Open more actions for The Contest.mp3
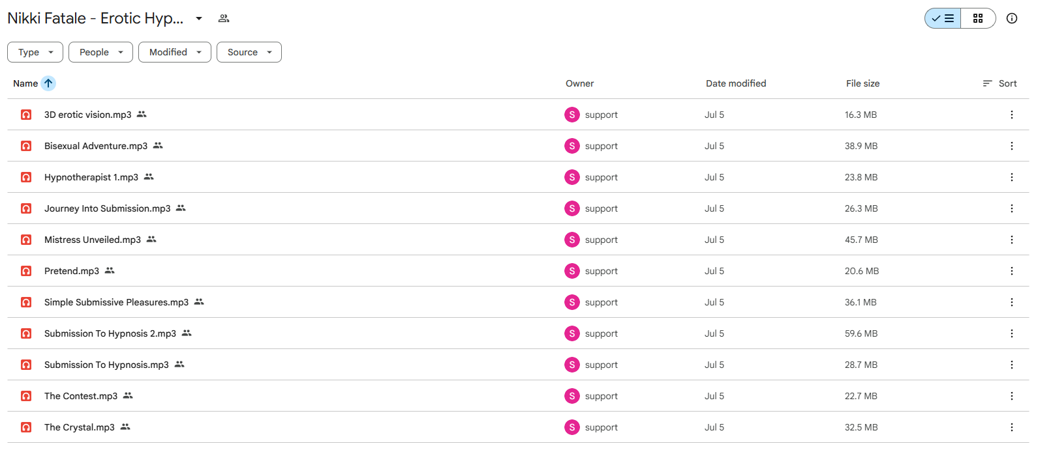The height and width of the screenshot is (450, 1038). pyautogui.click(x=1012, y=396)
